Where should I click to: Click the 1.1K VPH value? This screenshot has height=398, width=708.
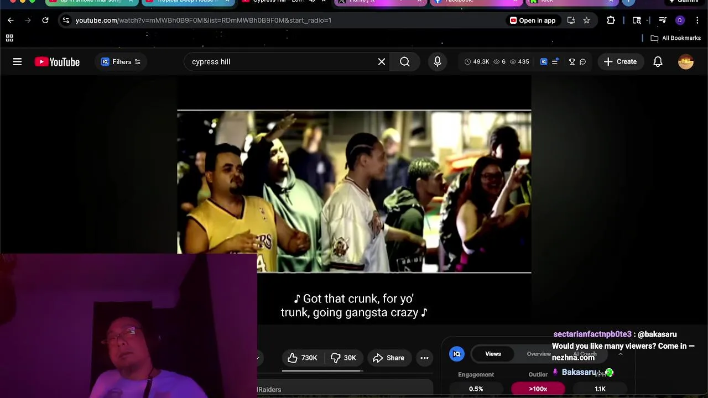(600, 389)
